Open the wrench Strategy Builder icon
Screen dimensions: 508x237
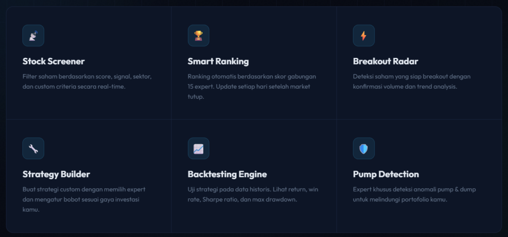(x=33, y=148)
